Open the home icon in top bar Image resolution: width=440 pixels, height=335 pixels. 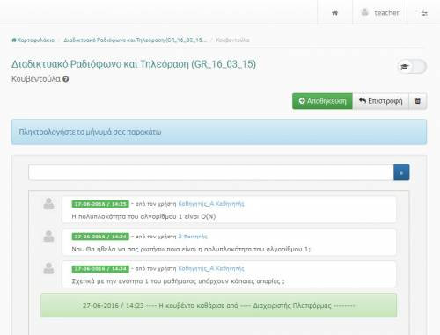[x=334, y=12]
